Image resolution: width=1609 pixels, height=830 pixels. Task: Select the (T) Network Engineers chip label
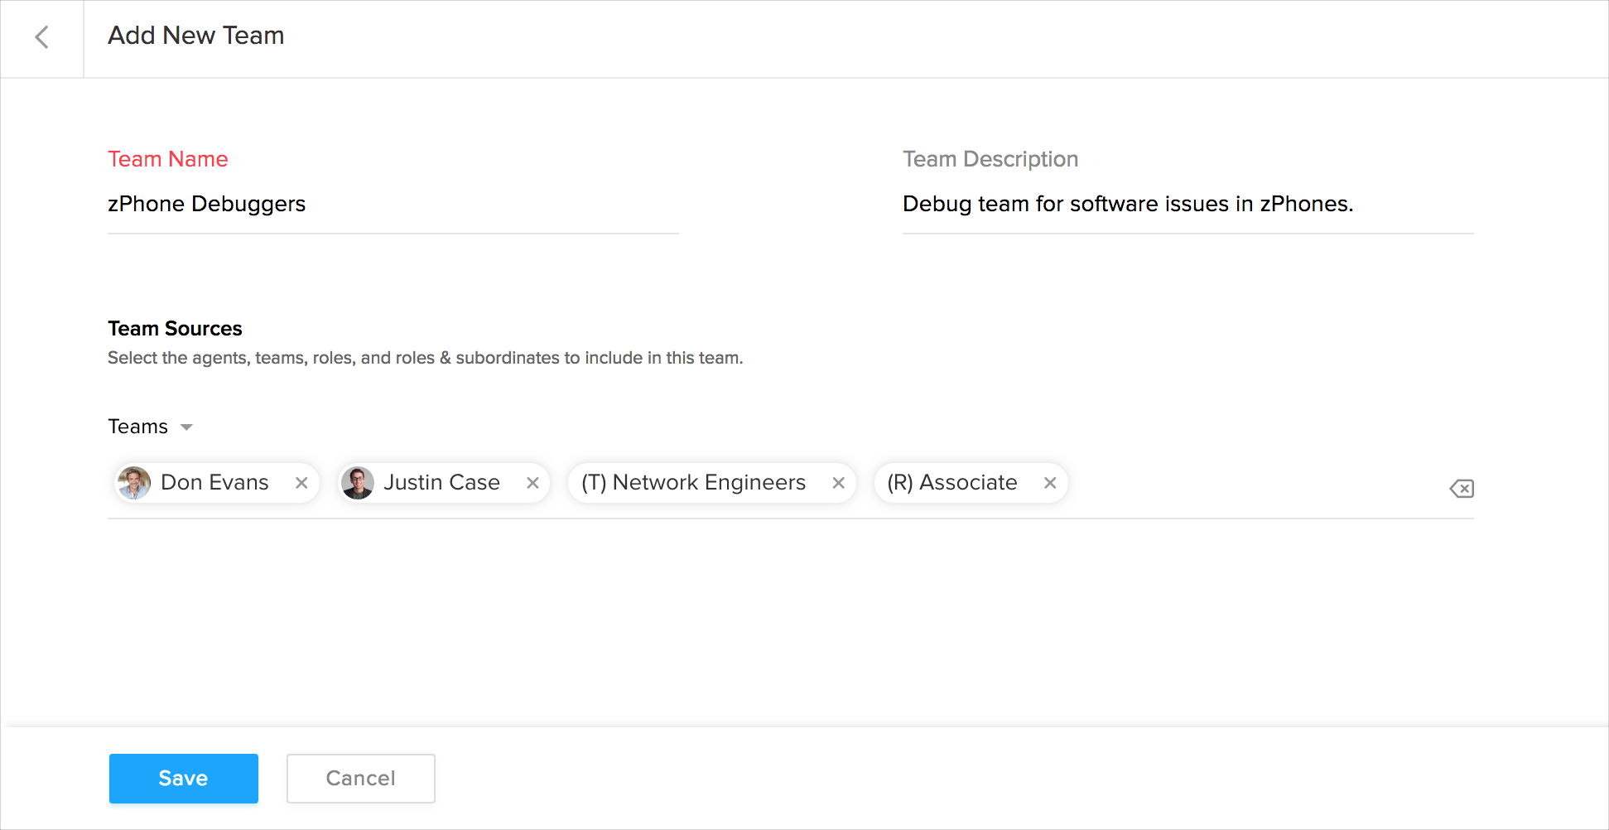[x=693, y=483]
